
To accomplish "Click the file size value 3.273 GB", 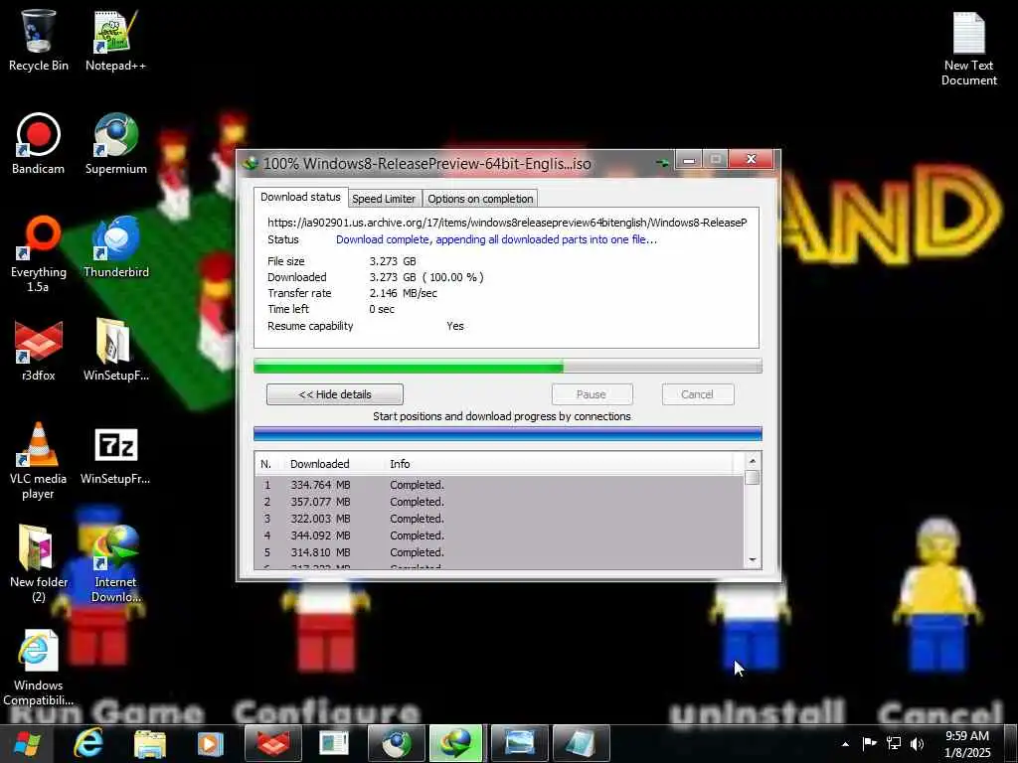I will (x=393, y=261).
